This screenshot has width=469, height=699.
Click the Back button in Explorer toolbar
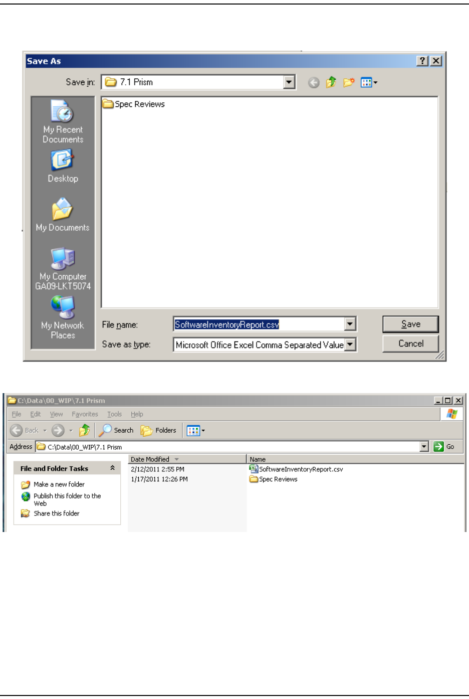25,430
